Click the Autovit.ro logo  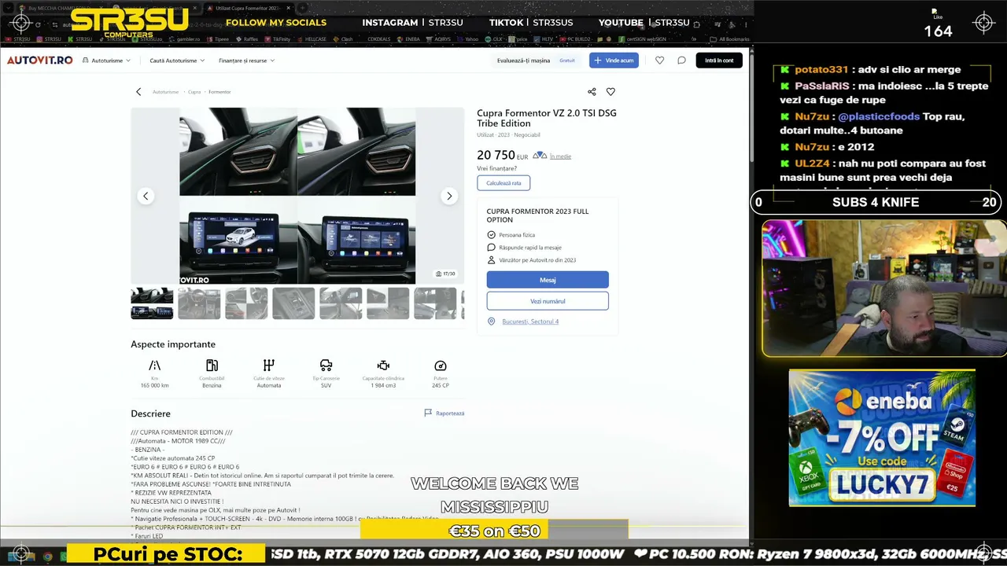39,61
